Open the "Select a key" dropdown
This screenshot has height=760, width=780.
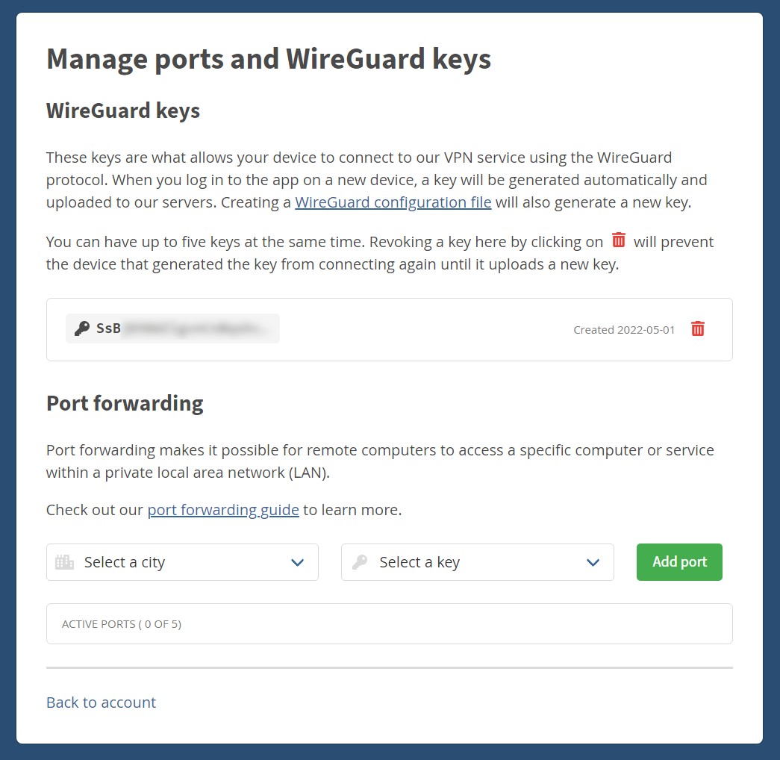(x=477, y=562)
